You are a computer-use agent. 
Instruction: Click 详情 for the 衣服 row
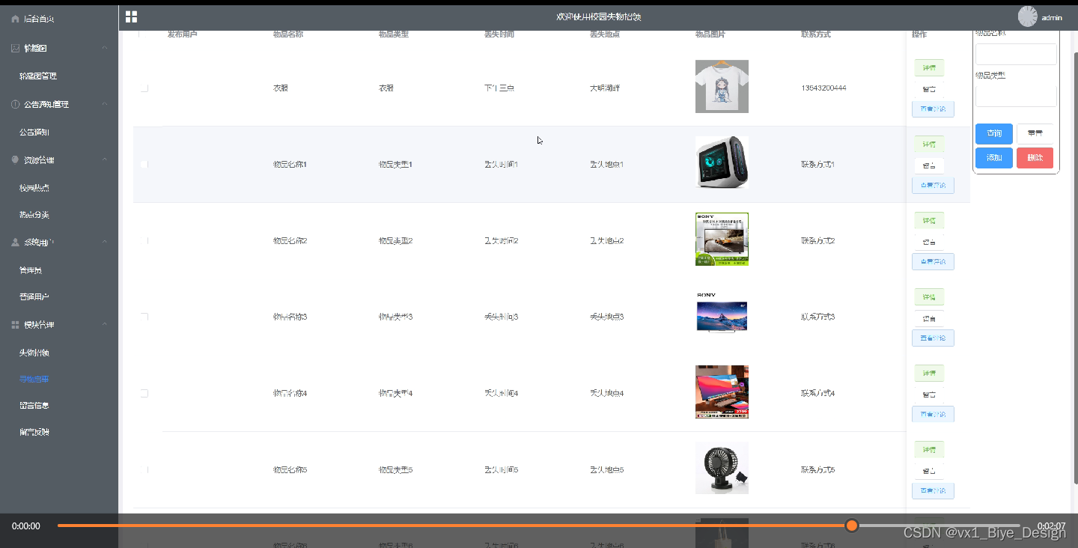click(929, 68)
